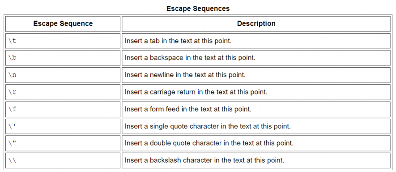Click the "Insert a newline" description text

click(x=185, y=75)
